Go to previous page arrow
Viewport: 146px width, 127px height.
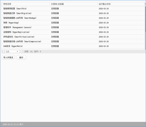(4, 51)
